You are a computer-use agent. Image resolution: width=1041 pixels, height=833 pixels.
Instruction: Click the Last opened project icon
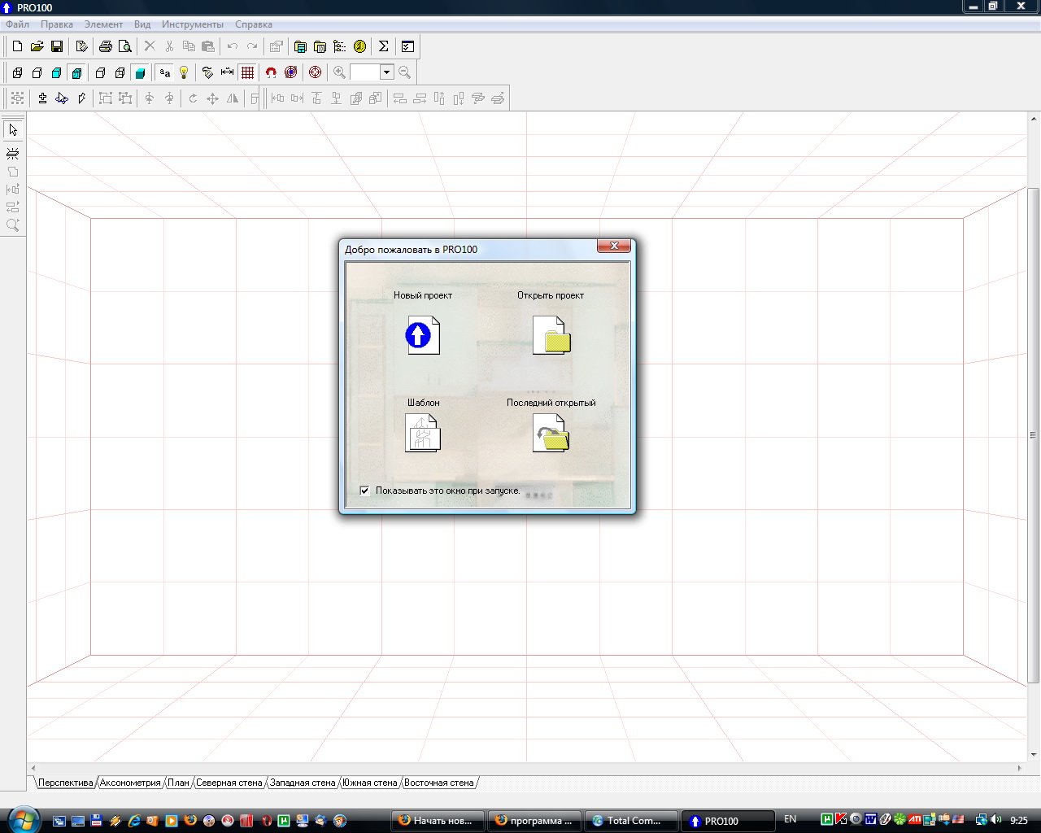click(551, 433)
